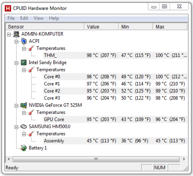The width and height of the screenshot is (193, 176).
Task: Click the scroll left arrow
Action: [9, 159]
